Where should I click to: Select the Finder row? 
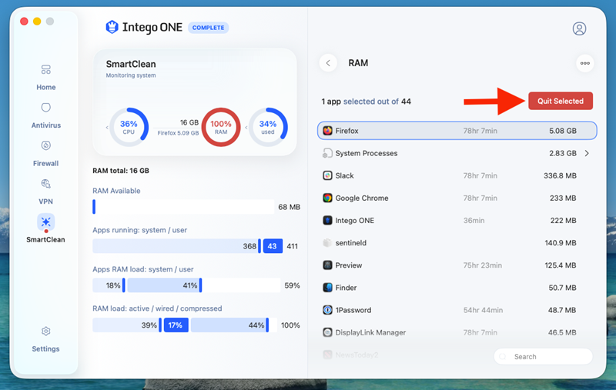[x=457, y=287]
